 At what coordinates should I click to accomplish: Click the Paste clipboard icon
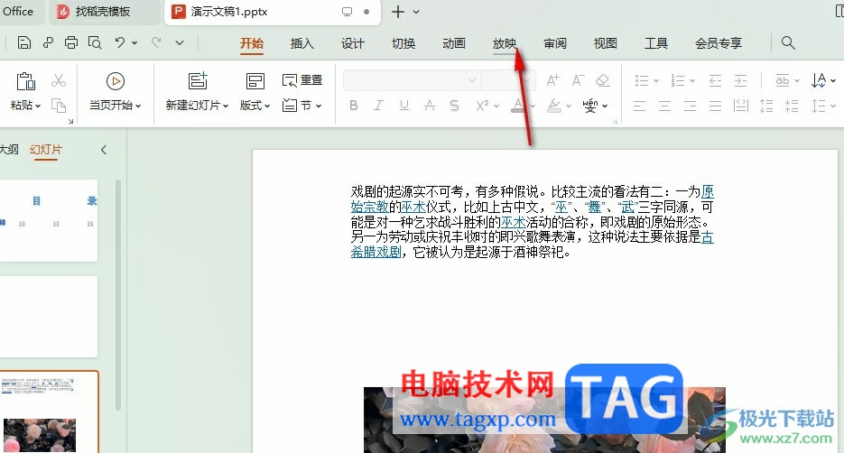click(x=25, y=81)
